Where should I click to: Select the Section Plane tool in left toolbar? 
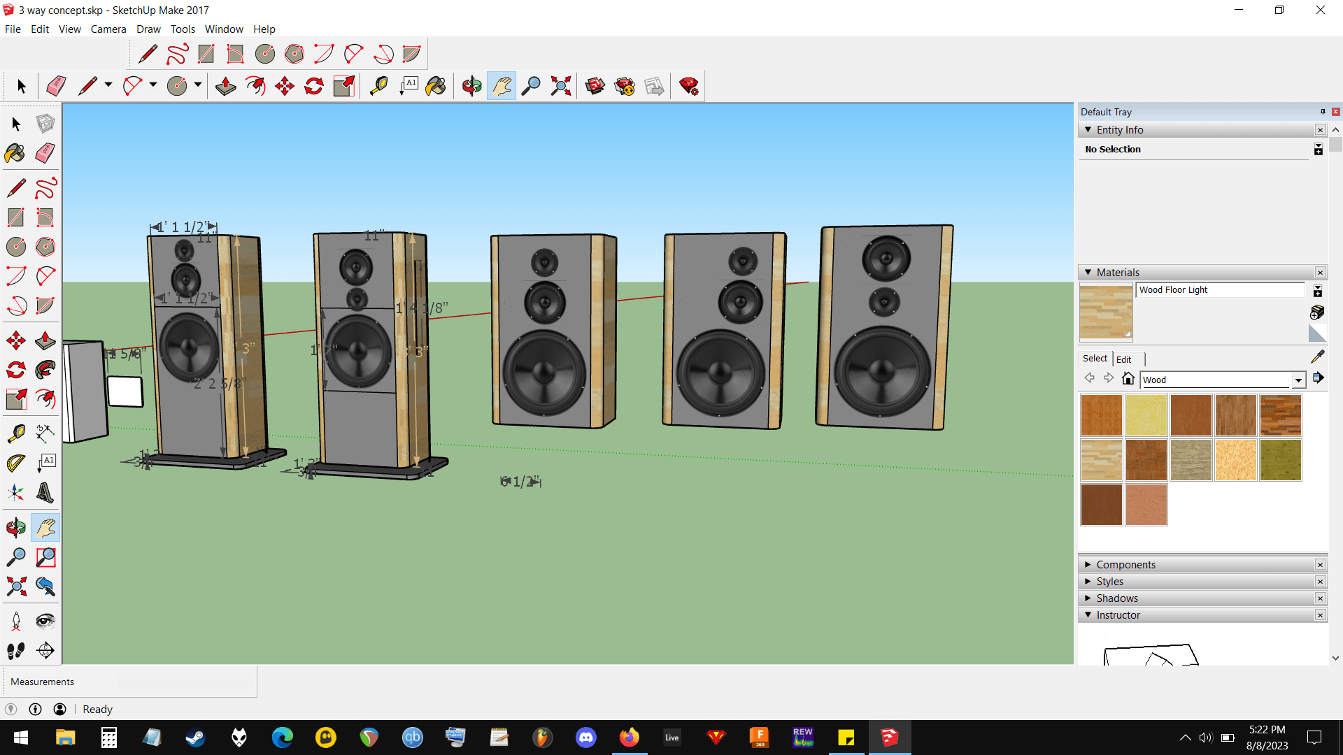[45, 651]
